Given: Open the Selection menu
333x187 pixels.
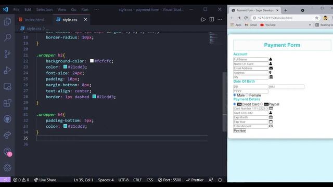Looking at the screenshot, I should (x=44, y=9).
